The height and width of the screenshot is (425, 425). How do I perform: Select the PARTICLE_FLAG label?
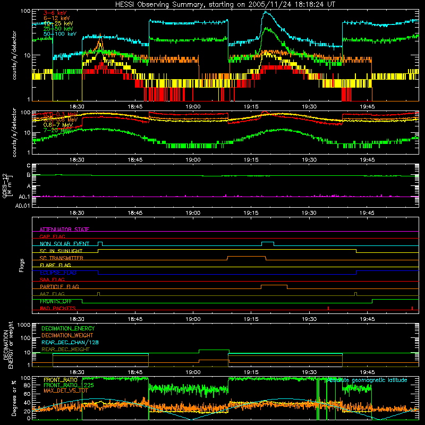(x=59, y=286)
